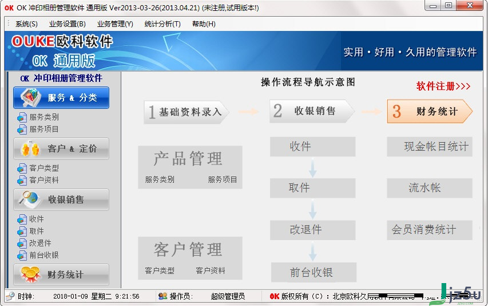Click the icon beside sidebar 服务类别
488x306 pixels.
click(22, 117)
